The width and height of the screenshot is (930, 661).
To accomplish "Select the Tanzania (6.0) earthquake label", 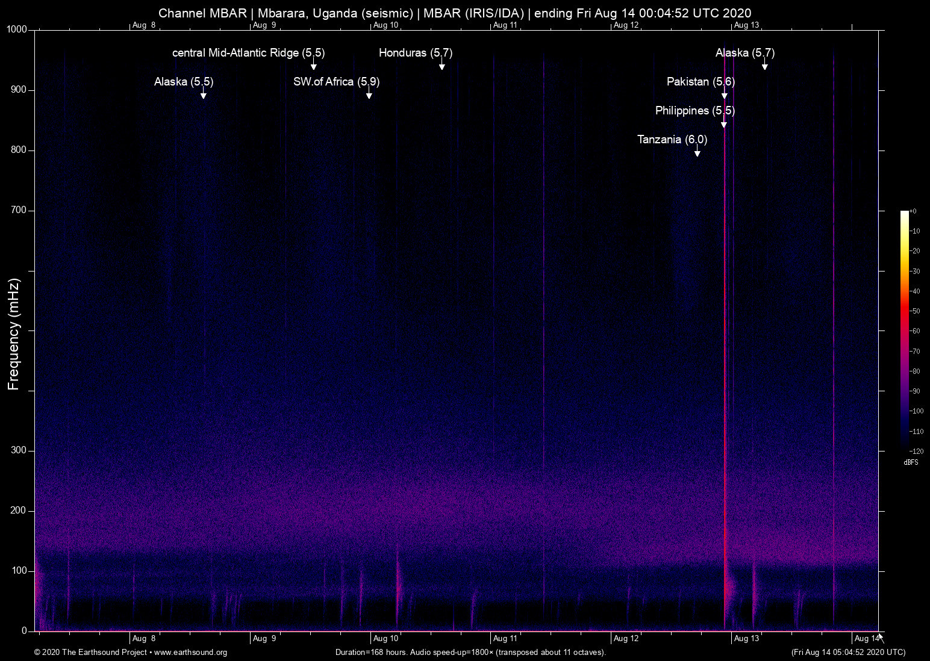I will (672, 140).
